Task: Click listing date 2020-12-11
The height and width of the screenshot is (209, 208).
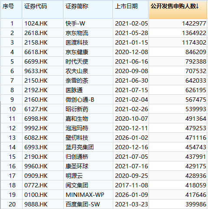Action: [131, 128]
